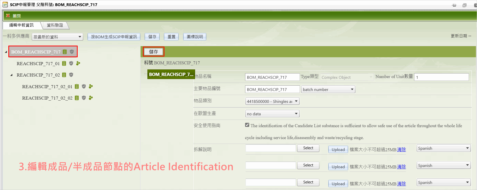Click second file path field beside Select
Screen dimensions: 477x190
click(x=271, y=165)
